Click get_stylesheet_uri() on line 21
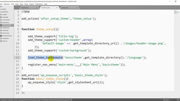 coord(85,82)
